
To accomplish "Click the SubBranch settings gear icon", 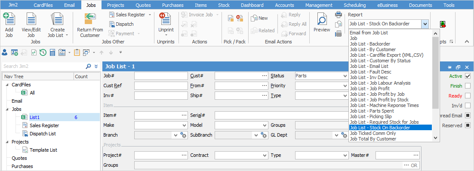I will click(x=264, y=135).
